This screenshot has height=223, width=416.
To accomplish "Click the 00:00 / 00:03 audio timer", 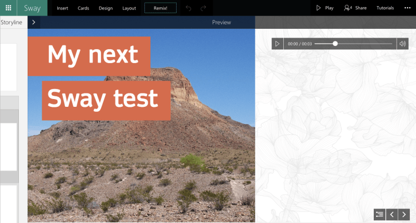I will (299, 44).
